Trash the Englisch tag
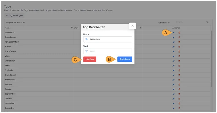 pos(179,70)
